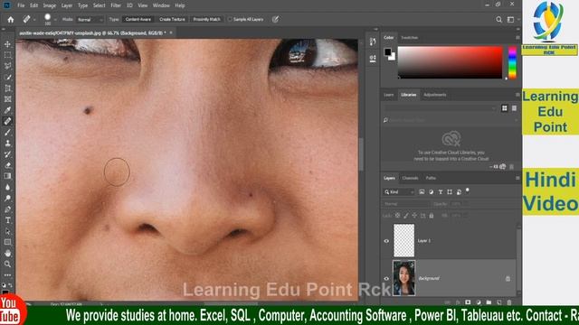This screenshot has height=325, width=579.
Task: Select the Spot Healing Brush tool
Action: click(7, 121)
